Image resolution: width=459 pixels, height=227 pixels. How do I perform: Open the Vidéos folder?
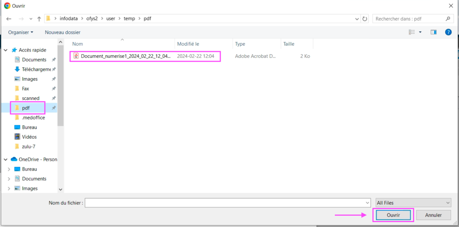[29, 137]
